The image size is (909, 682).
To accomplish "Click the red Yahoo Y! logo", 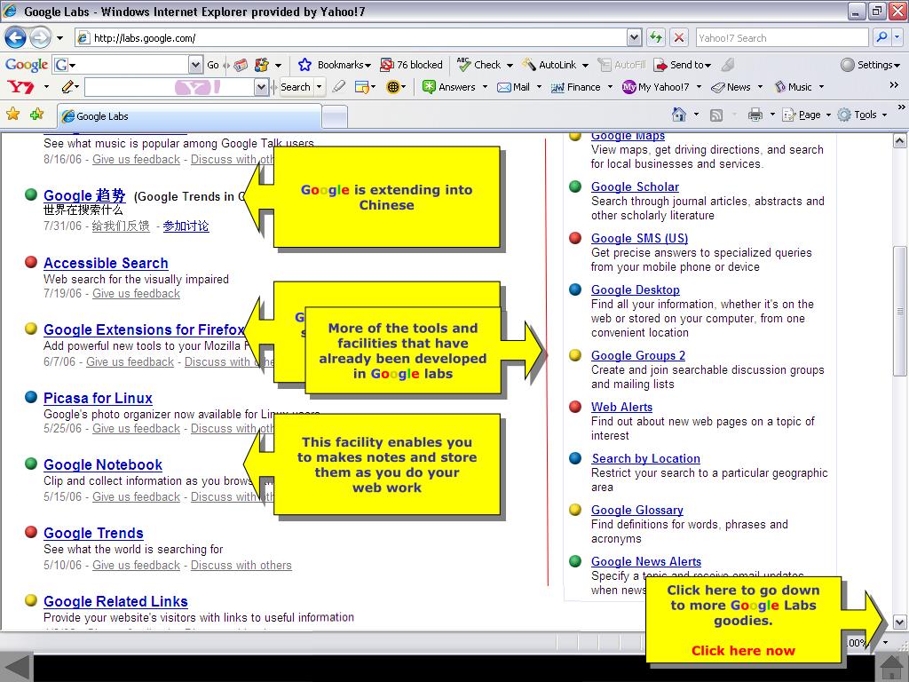I will [21, 87].
